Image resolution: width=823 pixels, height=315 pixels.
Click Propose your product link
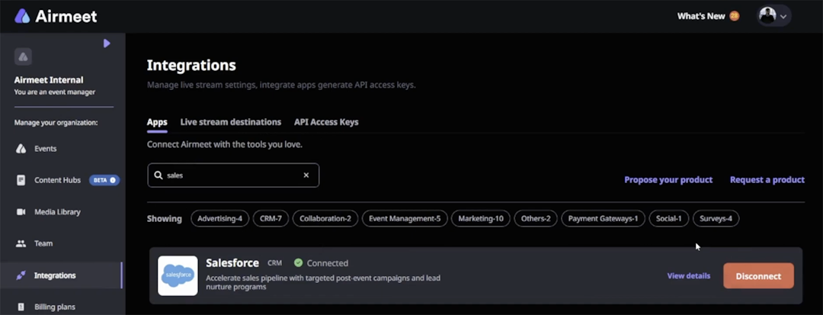point(668,179)
